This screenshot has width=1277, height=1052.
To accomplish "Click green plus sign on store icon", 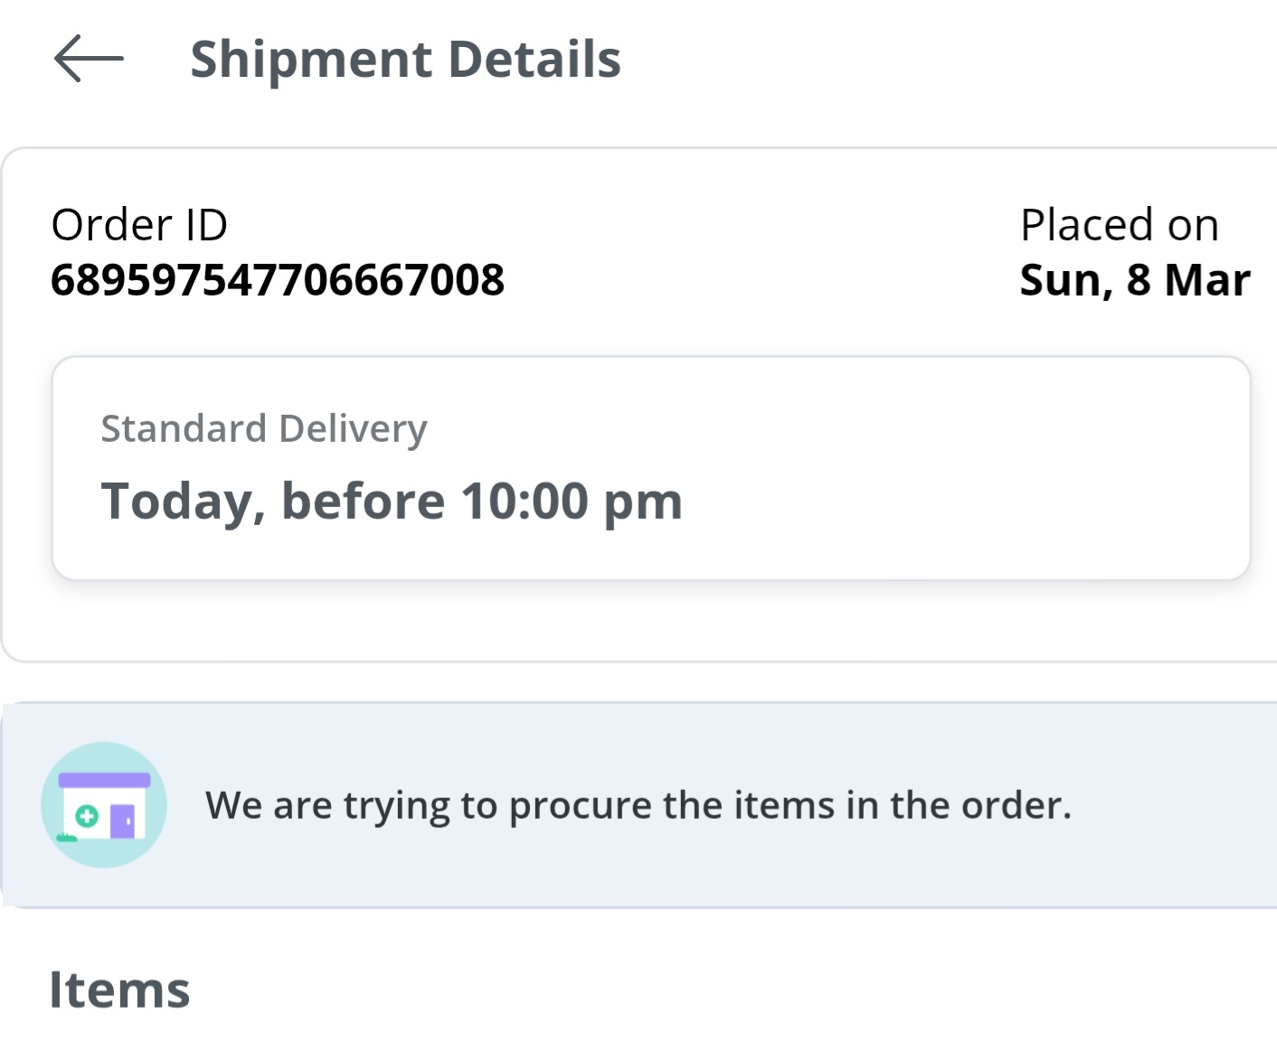I will coord(87,816).
